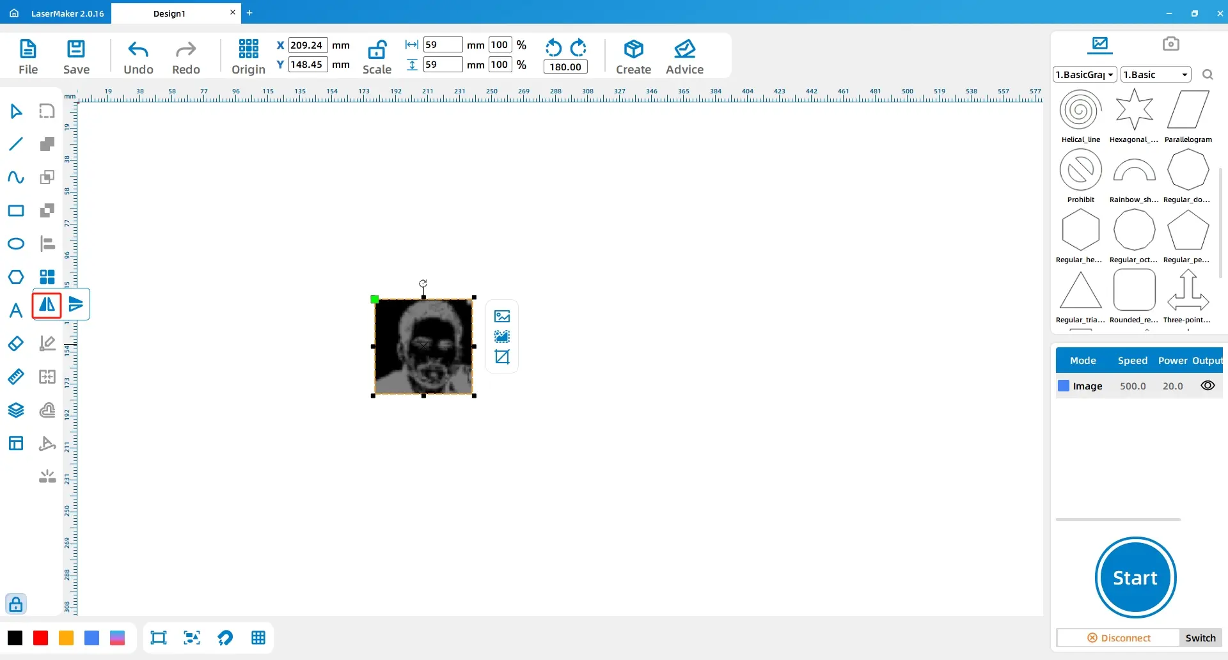The height and width of the screenshot is (660, 1228).
Task: Select the Rectangle tool
Action: point(16,210)
